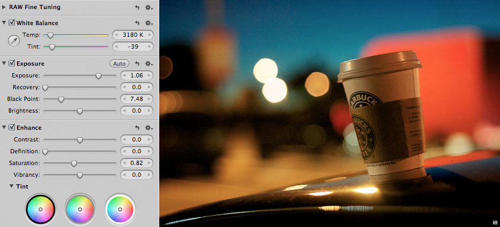Increase Temp with right stepper arrow
This screenshot has width=500, height=227.
click(x=150, y=35)
